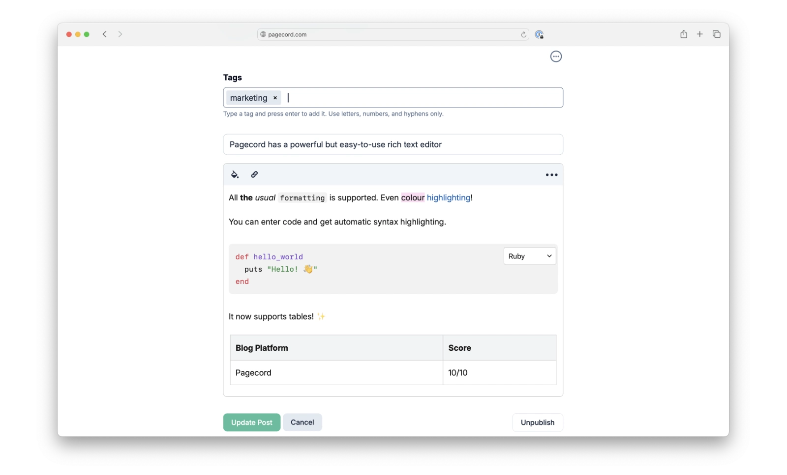Reload the pagecord.com page

[x=523, y=34]
